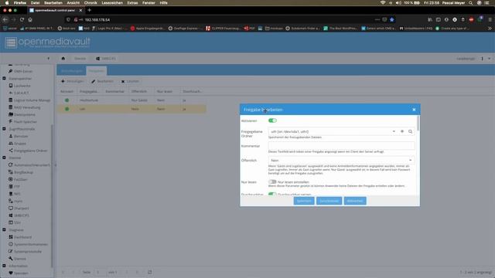The width and height of the screenshot is (495, 278).
Task: Open the Bearbeiten menu in the menu bar
Action: pyautogui.click(x=53, y=3)
